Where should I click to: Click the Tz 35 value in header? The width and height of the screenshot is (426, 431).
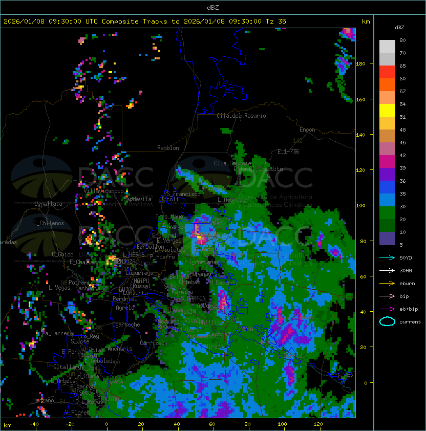[x=276, y=21]
